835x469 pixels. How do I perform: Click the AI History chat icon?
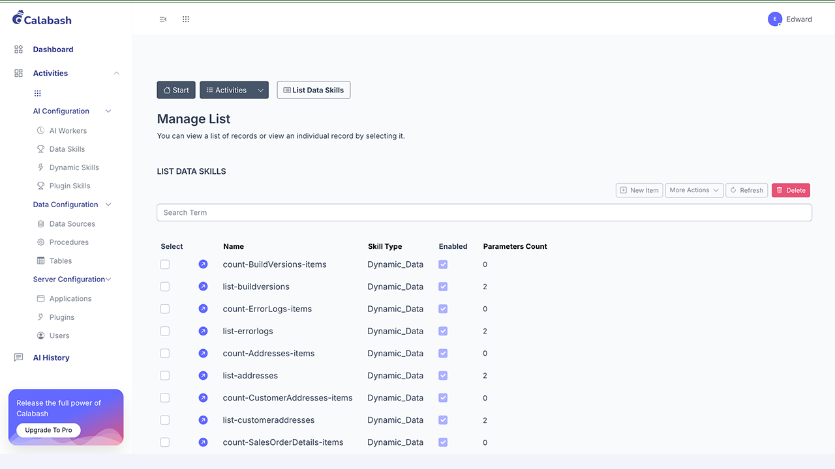tap(19, 358)
